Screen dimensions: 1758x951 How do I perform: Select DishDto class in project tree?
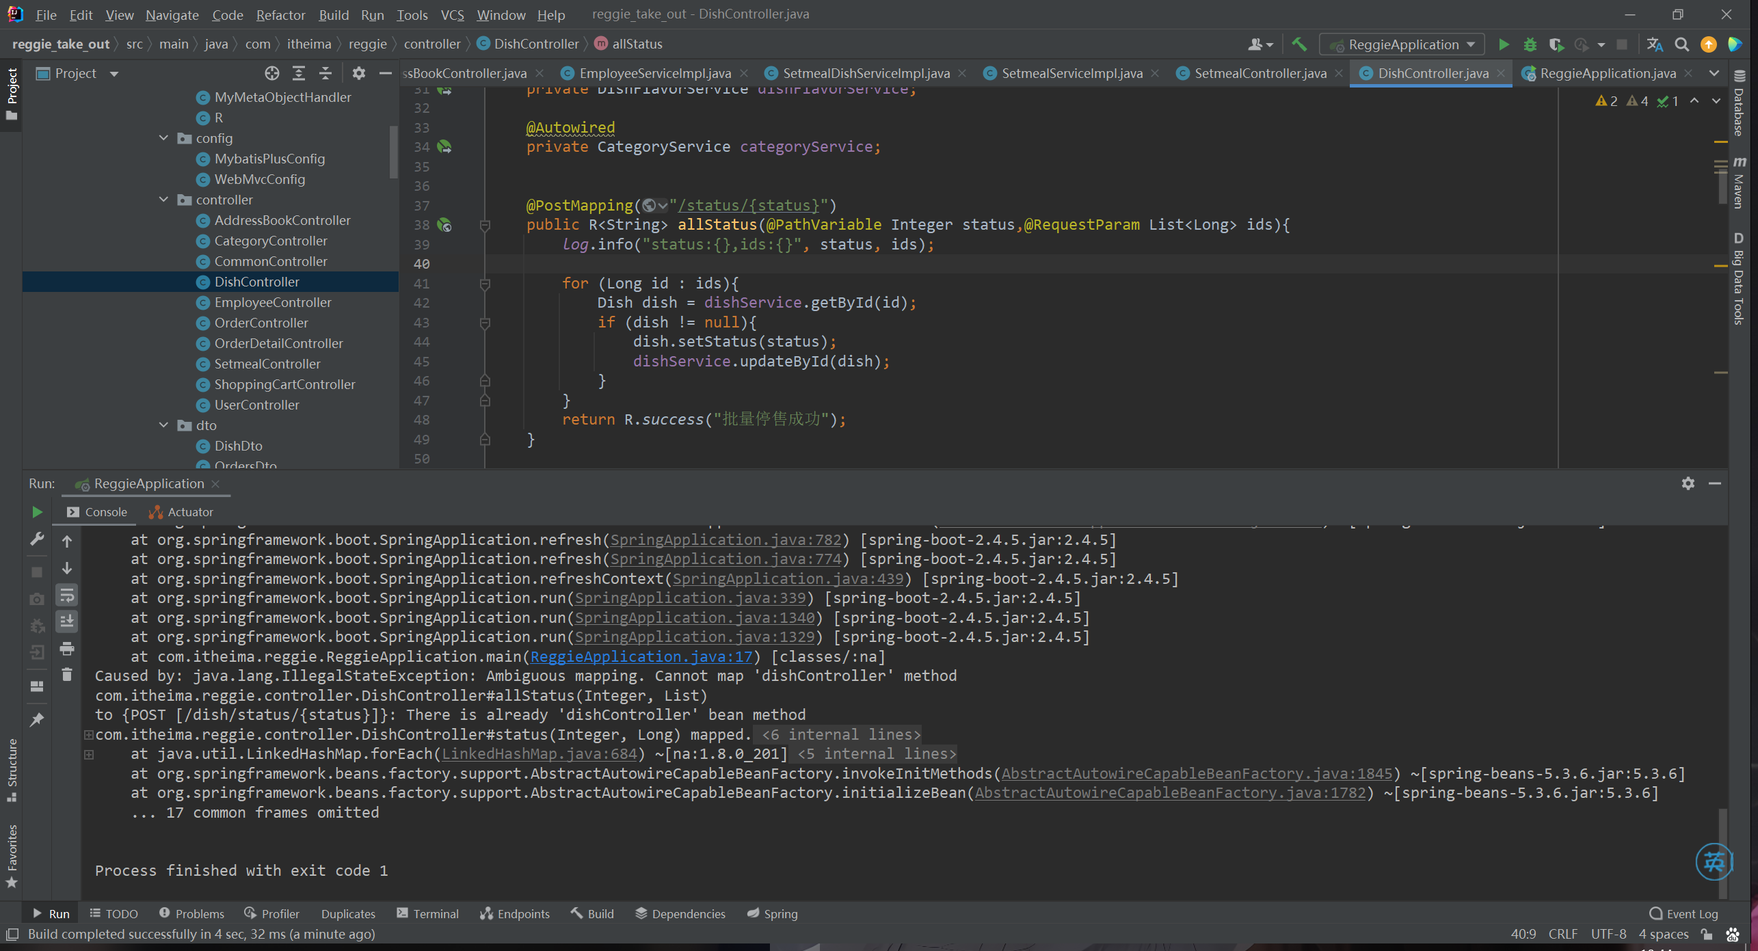(x=238, y=446)
